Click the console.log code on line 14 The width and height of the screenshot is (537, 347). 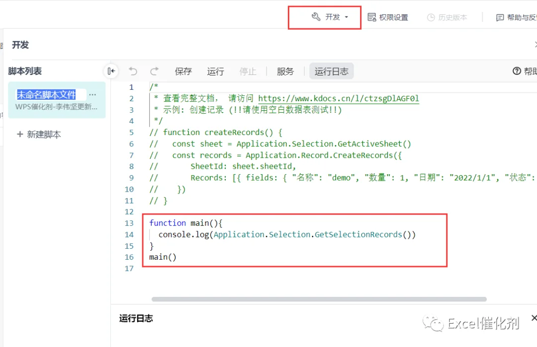pyautogui.click(x=287, y=234)
